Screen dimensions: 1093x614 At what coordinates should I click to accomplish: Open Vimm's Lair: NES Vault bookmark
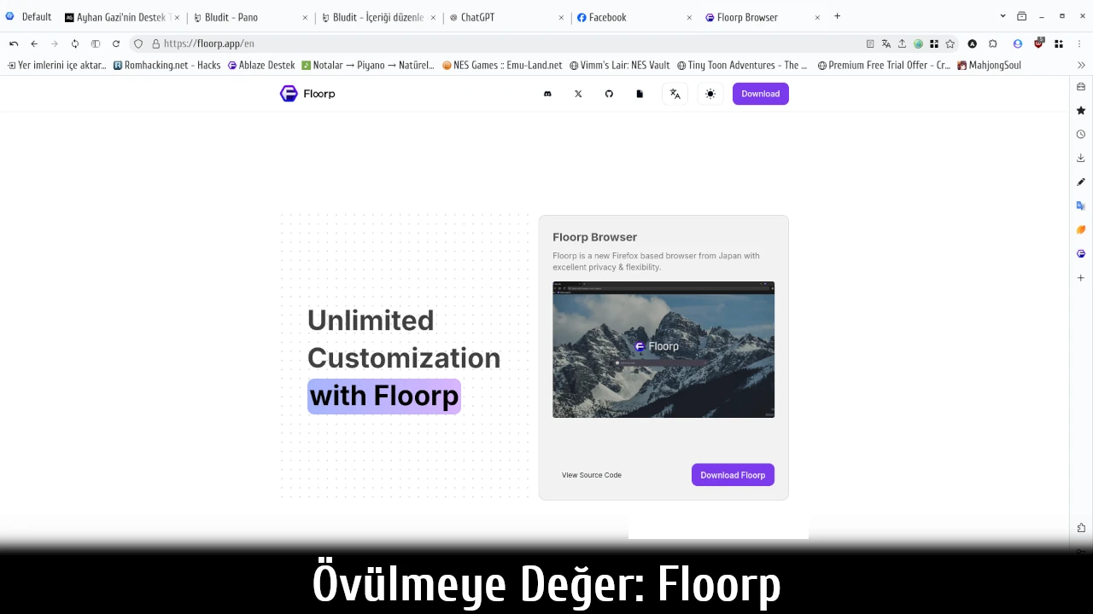click(x=619, y=65)
